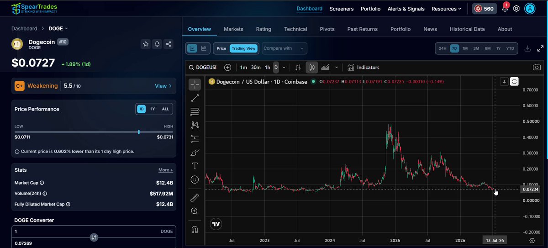This screenshot has width=548, height=248.
Task: Open the chart style dropdown arrow
Action: pyautogui.click(x=337, y=68)
